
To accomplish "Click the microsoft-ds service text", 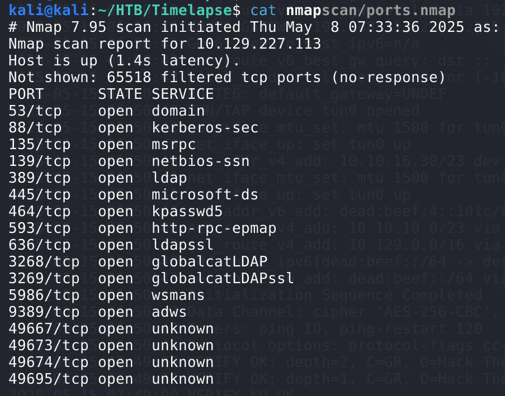I will pos(205,194).
